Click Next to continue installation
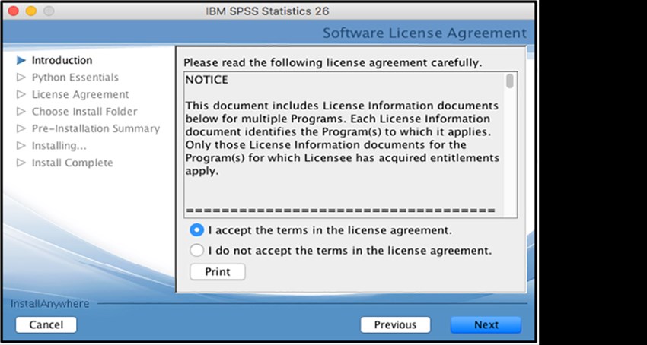This screenshot has width=647, height=345. click(x=486, y=324)
